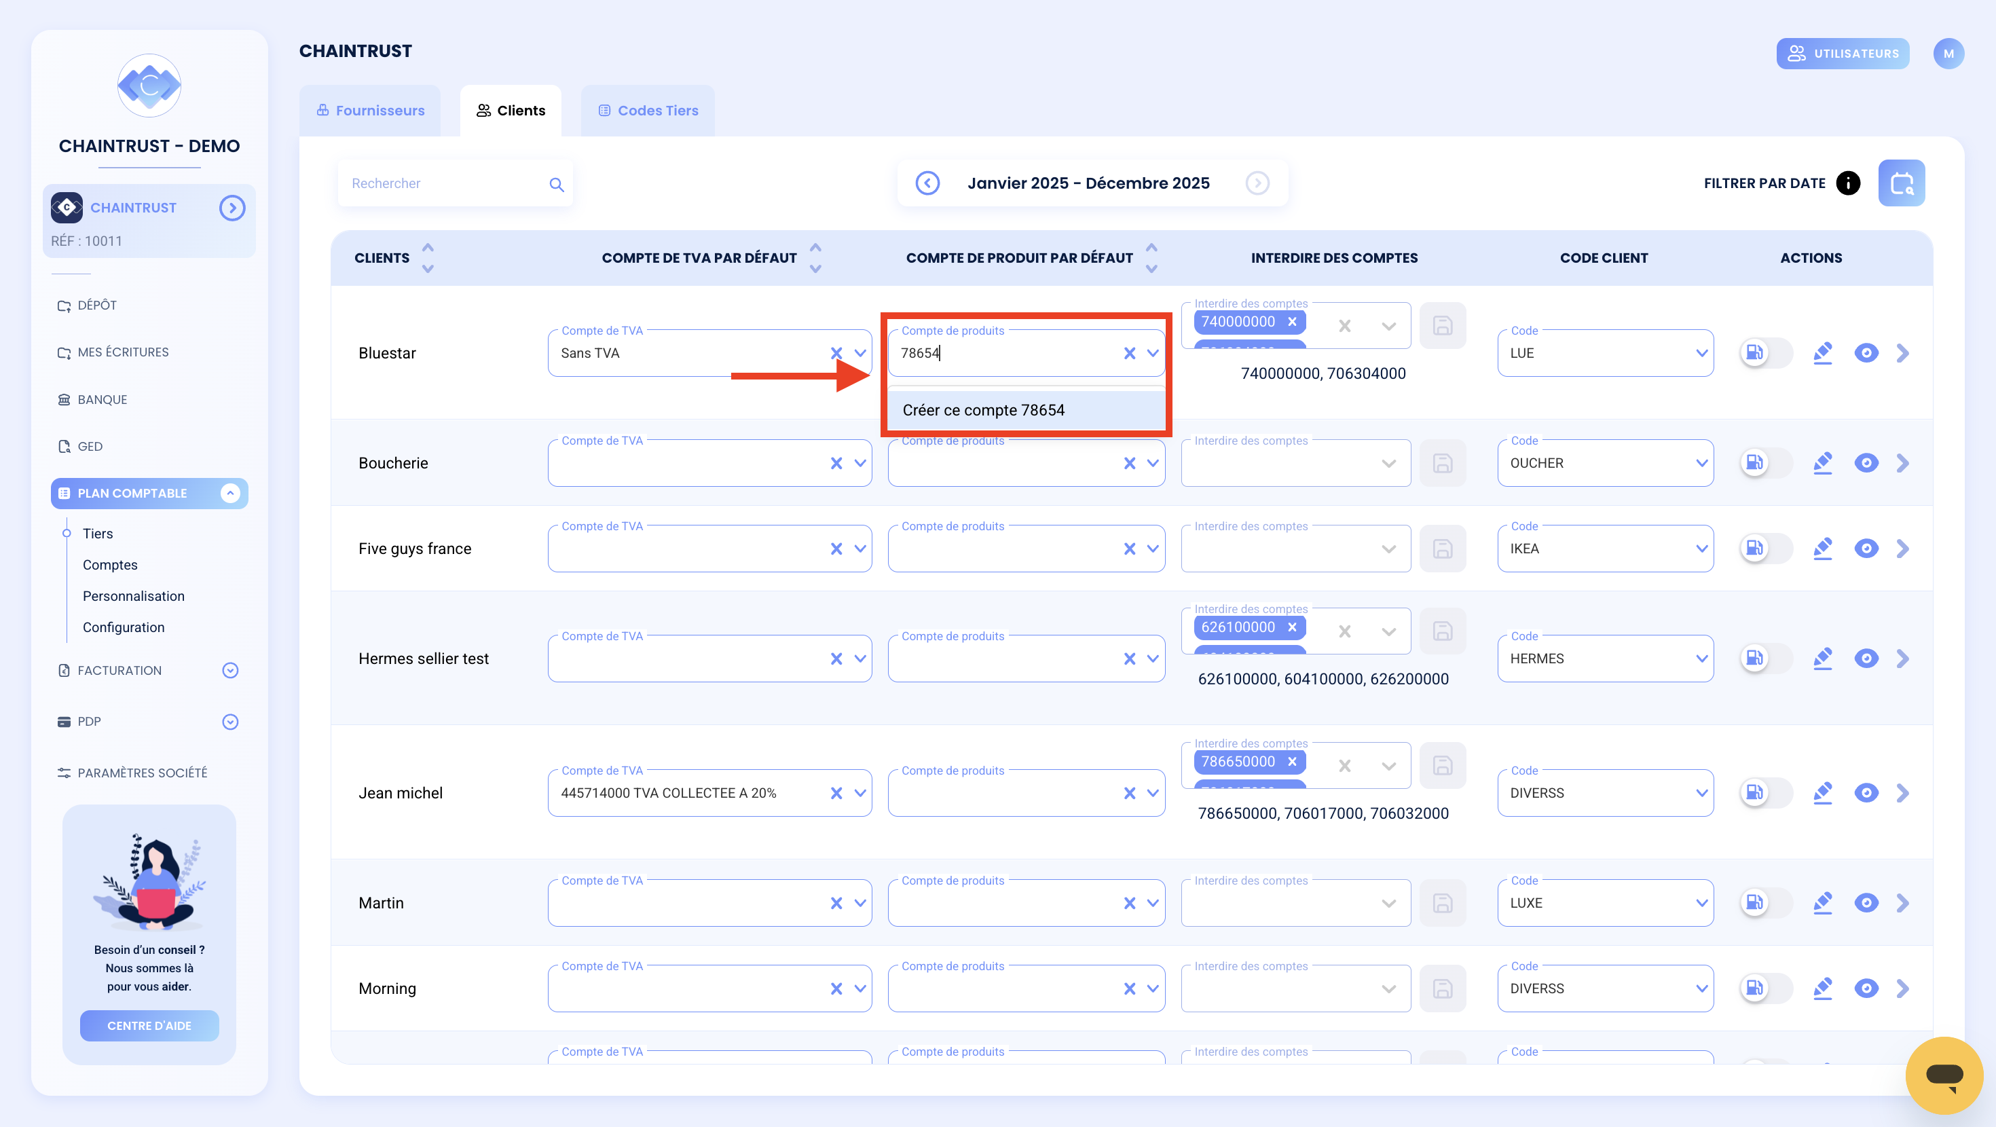This screenshot has height=1127, width=1996.
Task: Switch to the Fournisseurs tab
Action: tap(369, 110)
